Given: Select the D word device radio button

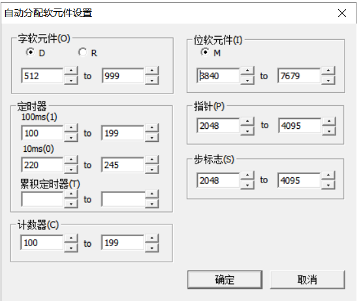Looking at the screenshot, I should click(x=30, y=52).
